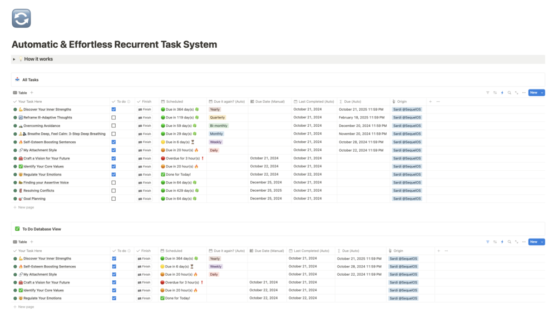Image resolution: width=559 pixels, height=313 pixels.
Task: Check To do for Reframe Ill-Adaptive Thoughts
Action: (x=113, y=117)
